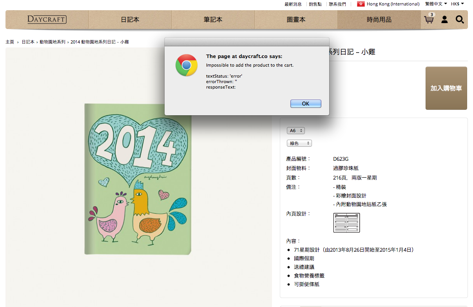Open the shopping cart icon
Image resolution: width=473 pixels, height=307 pixels.
429,19
